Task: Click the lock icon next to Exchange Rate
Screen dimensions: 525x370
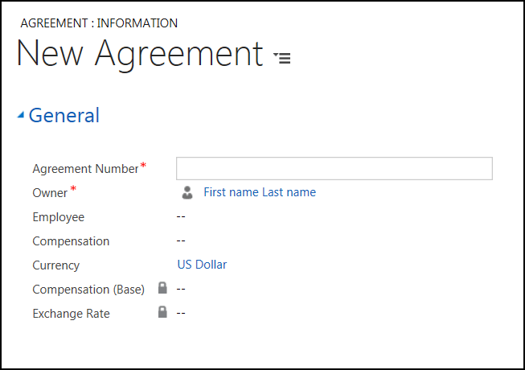Action: tap(162, 312)
